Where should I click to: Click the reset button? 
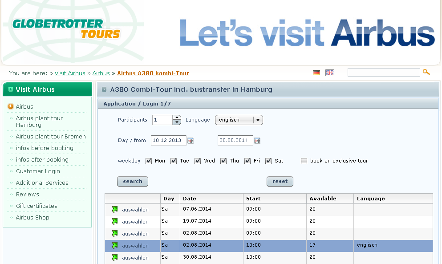[x=280, y=181]
